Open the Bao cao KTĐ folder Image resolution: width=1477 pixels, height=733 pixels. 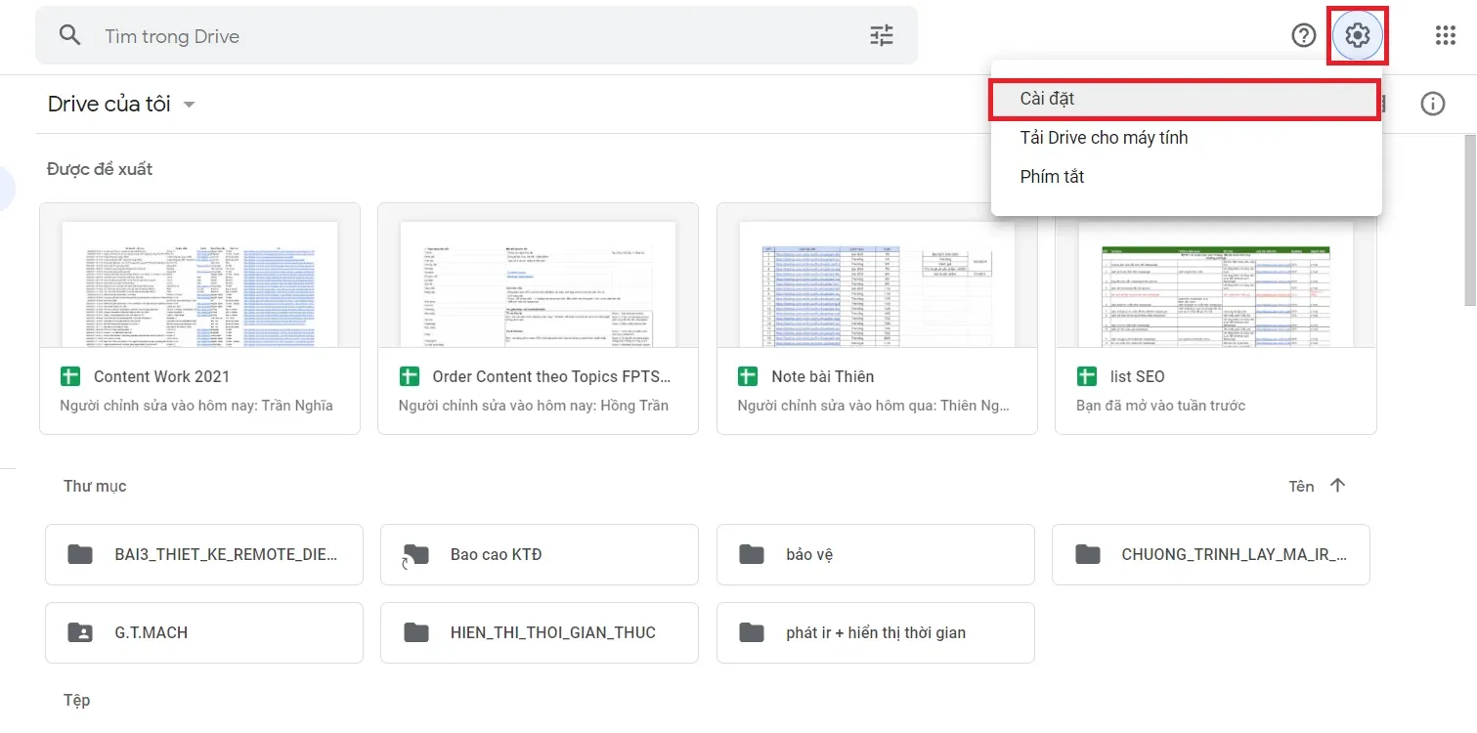(540, 554)
